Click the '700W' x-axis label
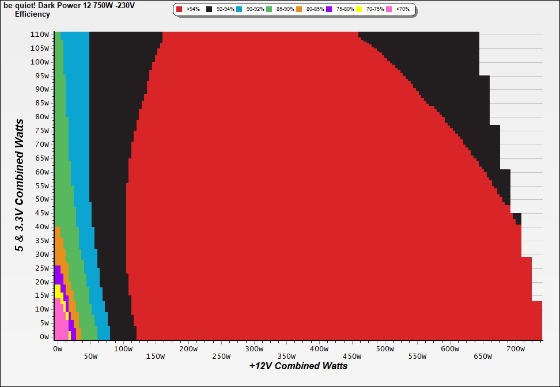The width and height of the screenshot is (560, 387). 516,349
